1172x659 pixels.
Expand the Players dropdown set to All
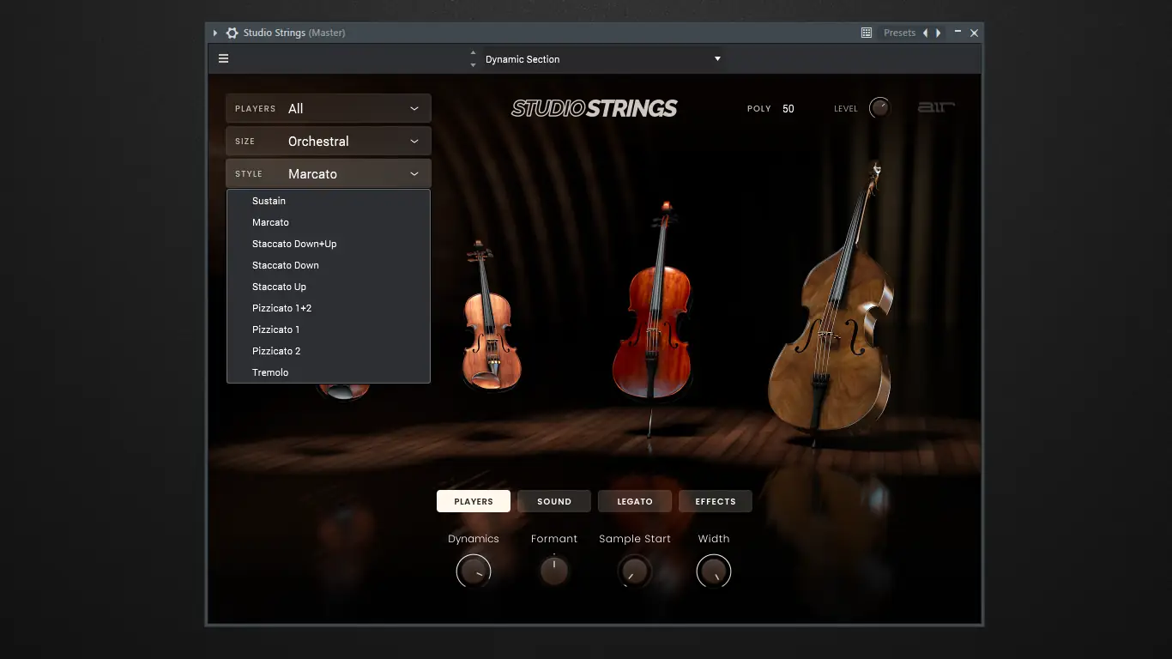pos(329,108)
